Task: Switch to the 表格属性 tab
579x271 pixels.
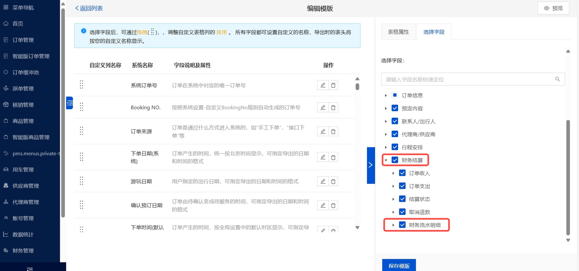Action: coord(398,32)
